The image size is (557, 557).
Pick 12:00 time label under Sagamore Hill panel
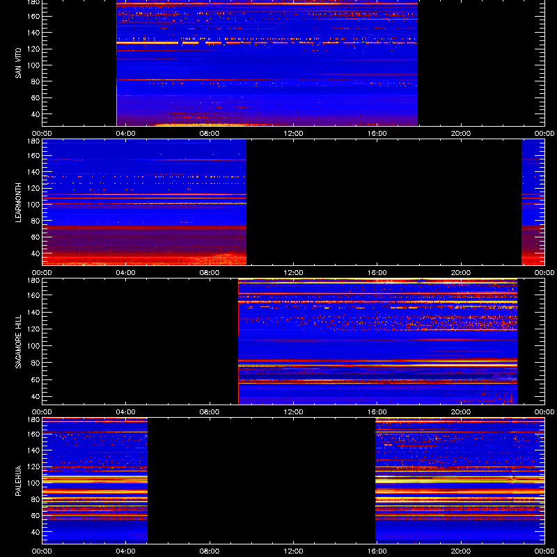pos(293,412)
